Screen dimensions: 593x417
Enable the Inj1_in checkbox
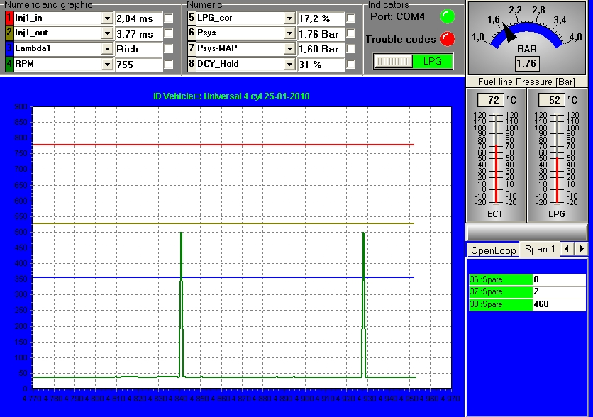click(169, 18)
